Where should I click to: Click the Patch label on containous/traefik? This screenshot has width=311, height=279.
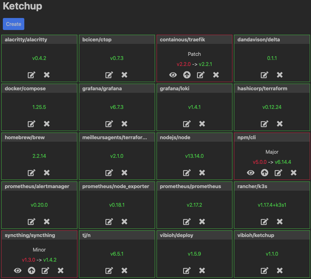point(194,54)
